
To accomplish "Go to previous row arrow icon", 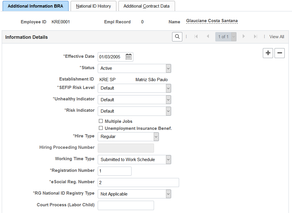I will tap(208, 36).
